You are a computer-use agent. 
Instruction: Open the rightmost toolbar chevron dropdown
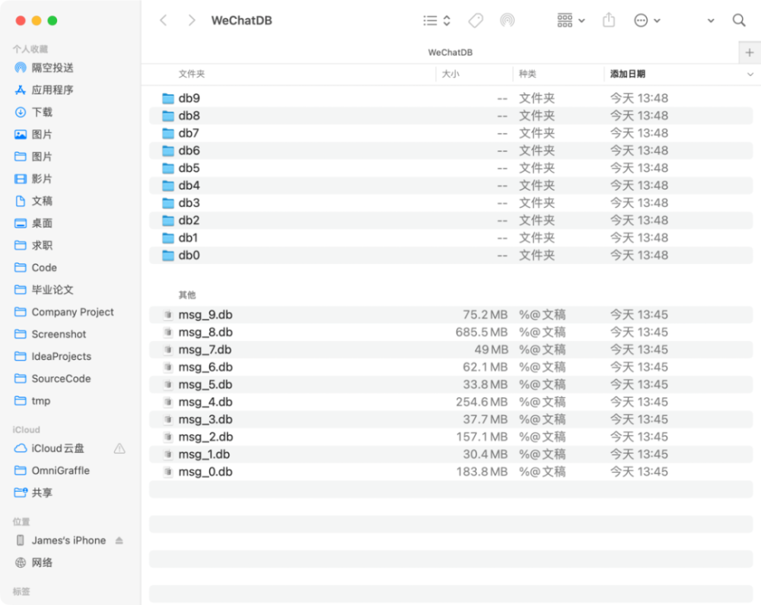(x=711, y=21)
